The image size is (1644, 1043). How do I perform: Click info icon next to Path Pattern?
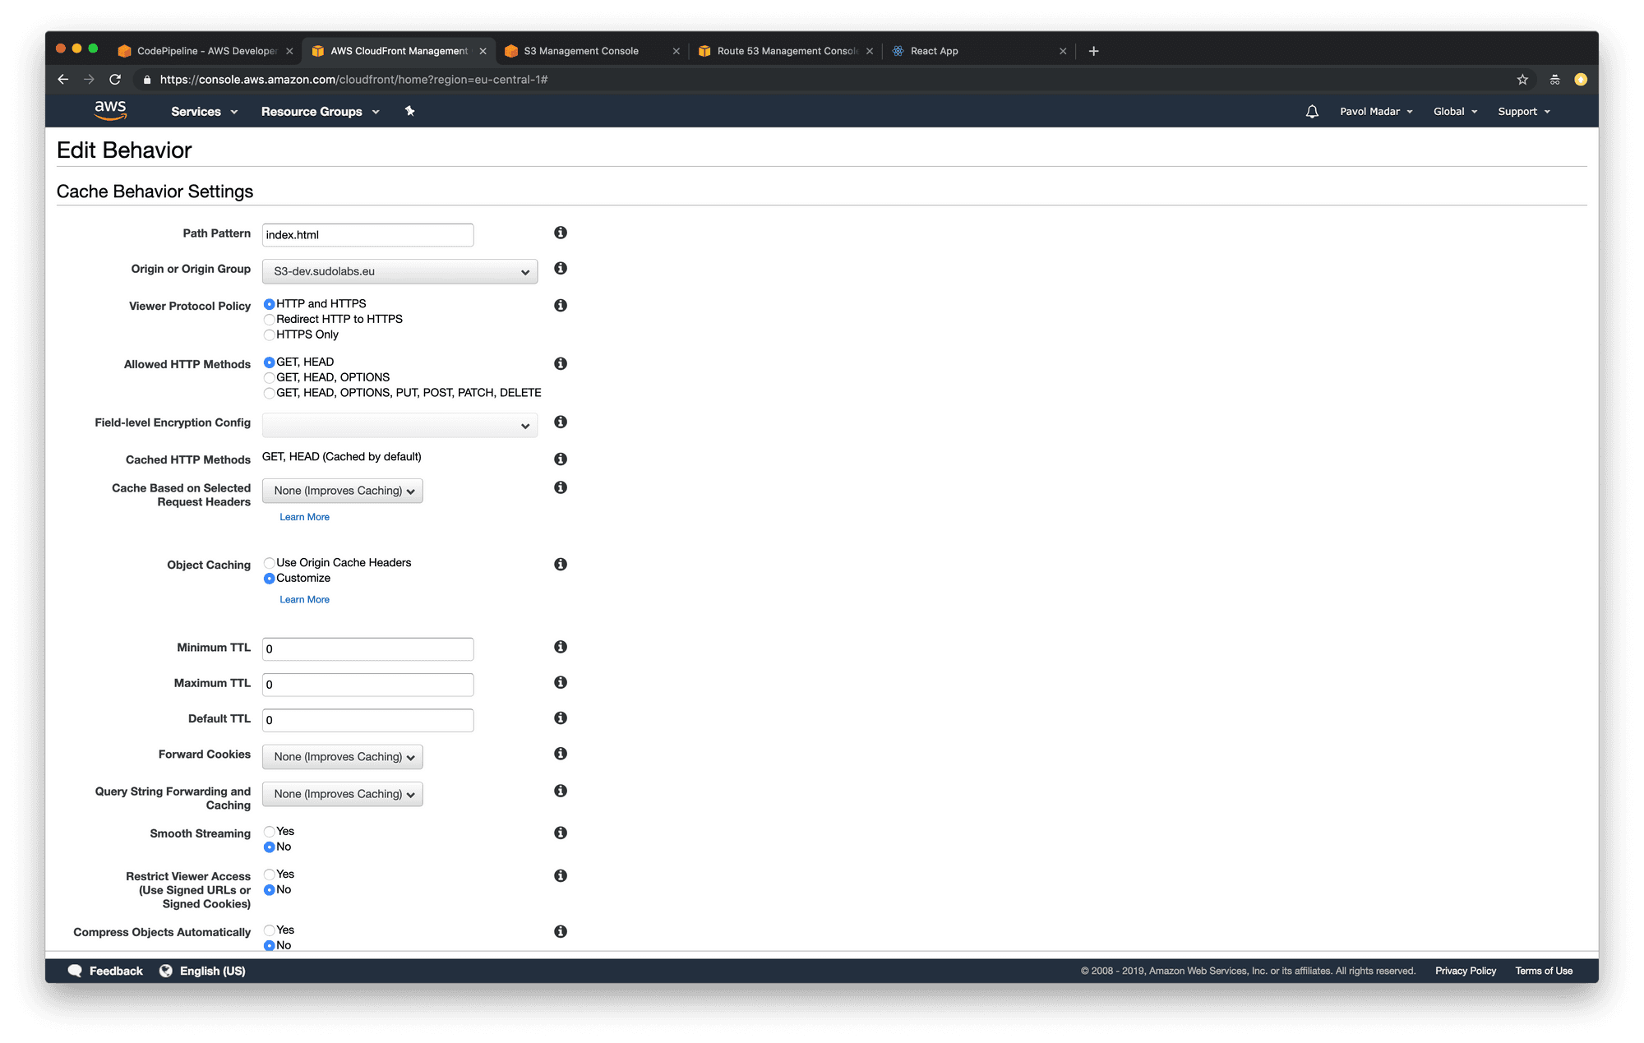point(561,233)
